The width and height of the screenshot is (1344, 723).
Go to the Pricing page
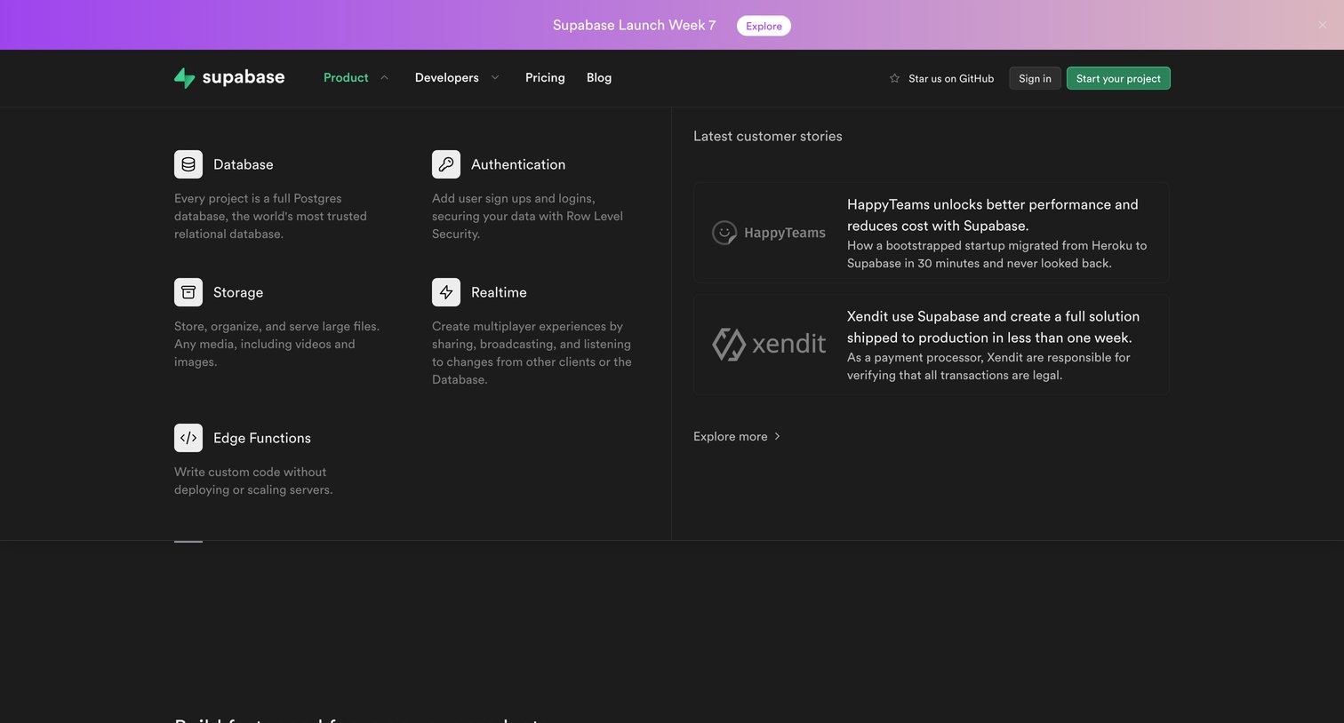point(545,77)
